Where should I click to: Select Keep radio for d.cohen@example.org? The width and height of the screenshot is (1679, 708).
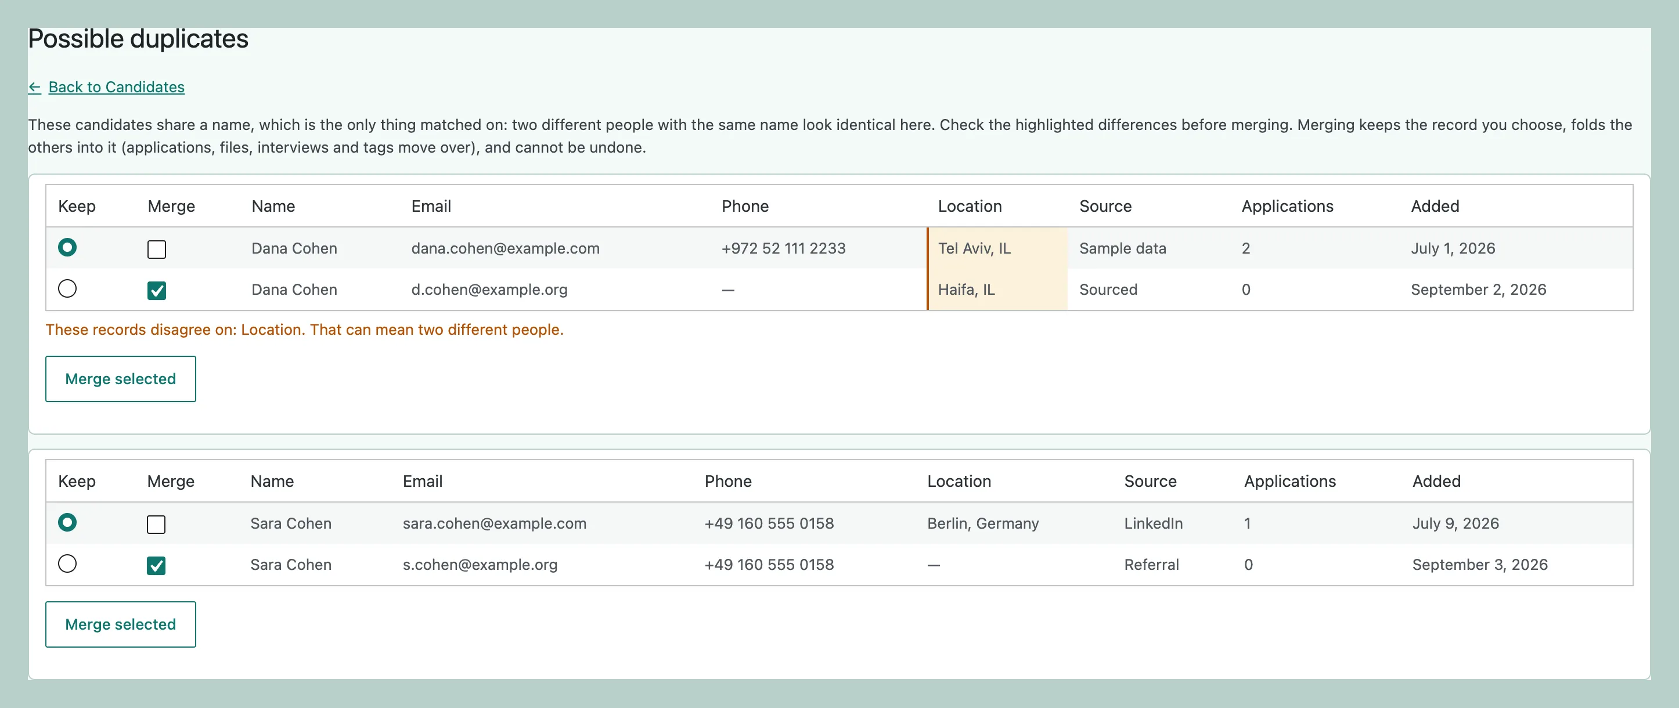tap(67, 288)
